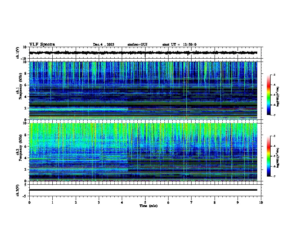Click the "station=OUI" header label

[x=137, y=45]
